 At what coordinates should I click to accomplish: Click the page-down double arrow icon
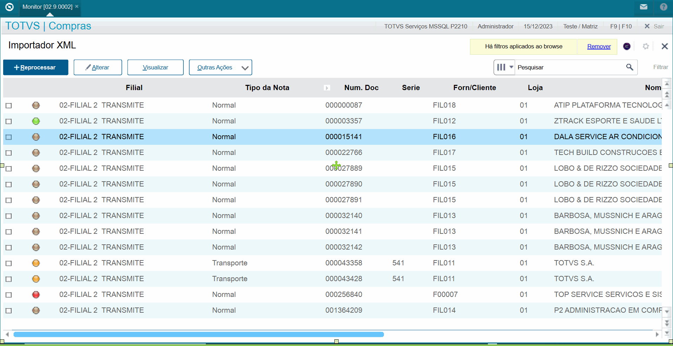coord(667,323)
